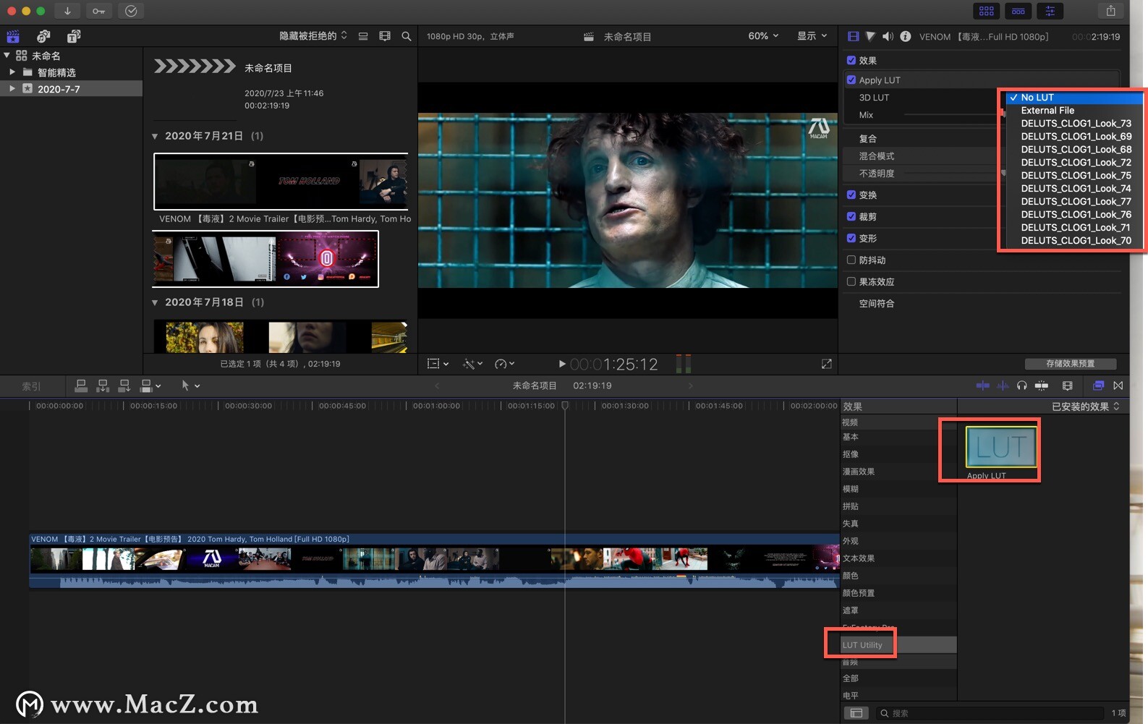Click the Apply LUT effect thumbnail
Screen dimensions: 1148x724
pos(1001,447)
